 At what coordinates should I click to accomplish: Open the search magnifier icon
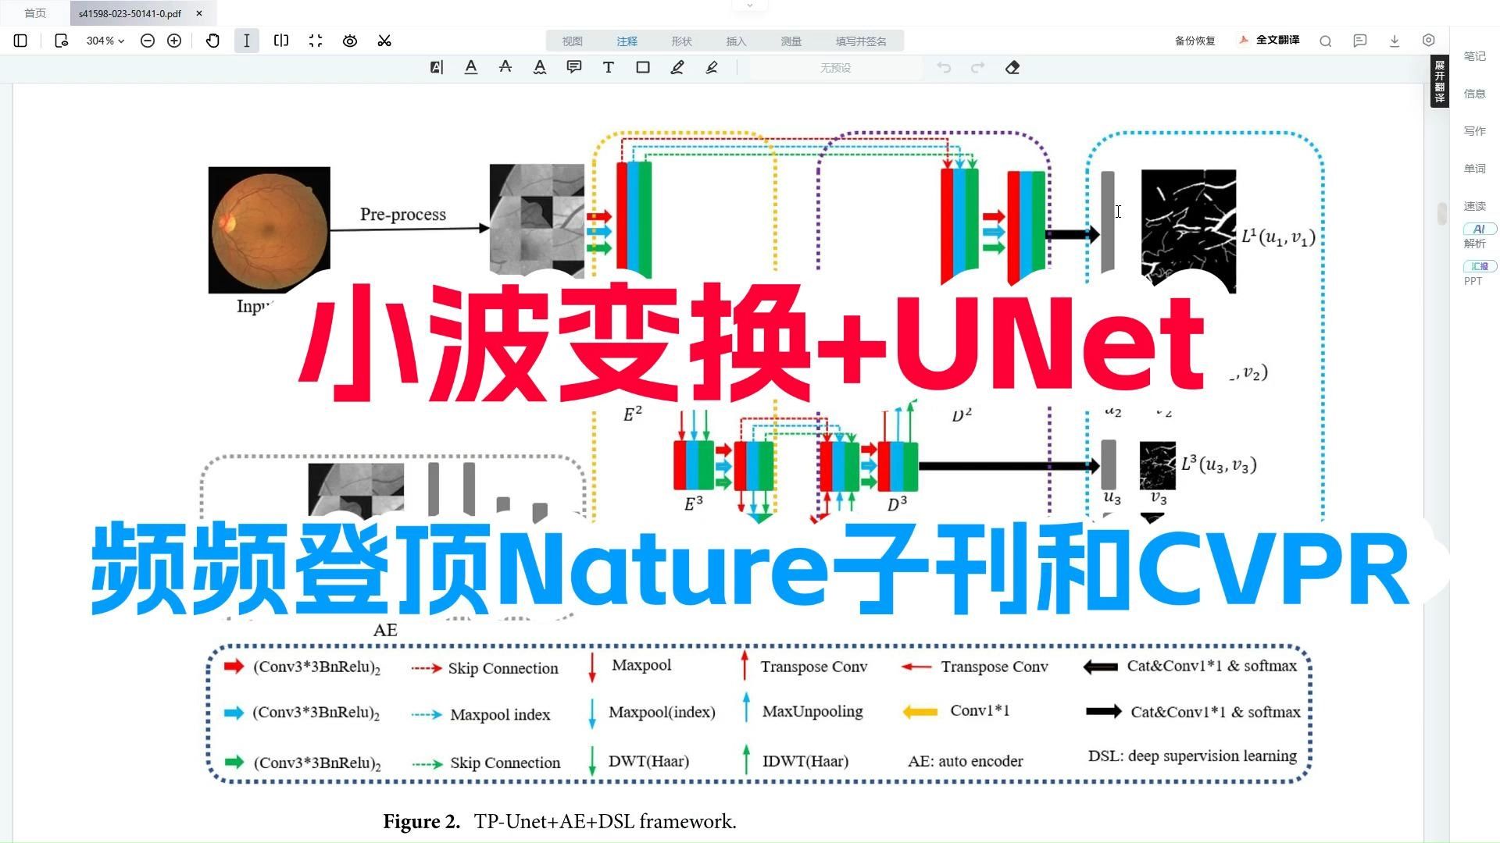pos(1326,41)
